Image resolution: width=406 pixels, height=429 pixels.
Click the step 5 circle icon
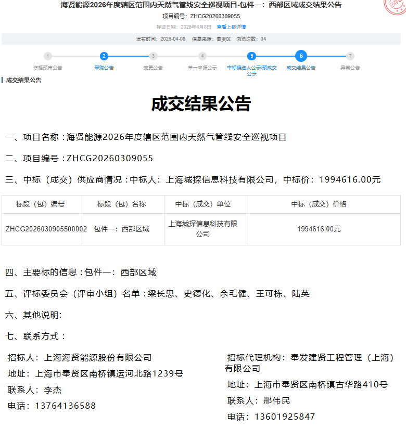click(x=251, y=56)
